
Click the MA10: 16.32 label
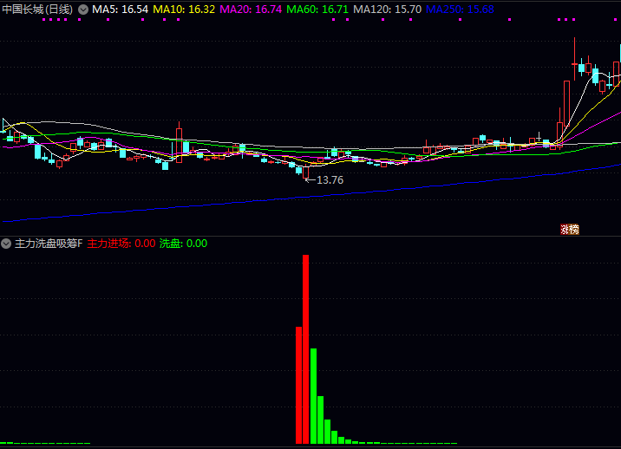(x=184, y=10)
